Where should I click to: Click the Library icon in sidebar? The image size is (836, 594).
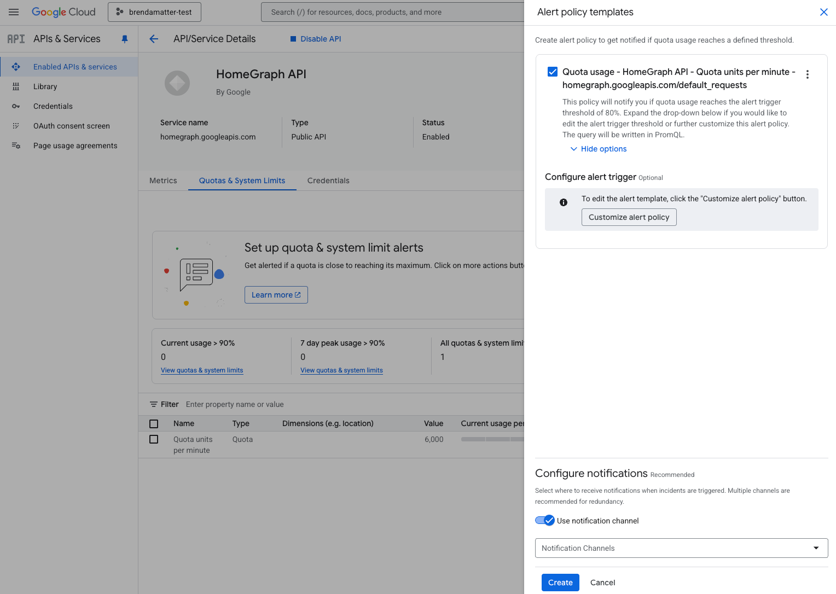point(16,86)
